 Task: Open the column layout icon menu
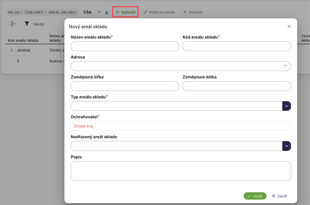pos(12,24)
